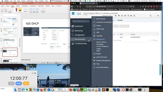Open the Transitions tab in PowerPoint
Image resolution: width=163 pixels, height=92 pixels.
pyautogui.click(x=25, y=6)
